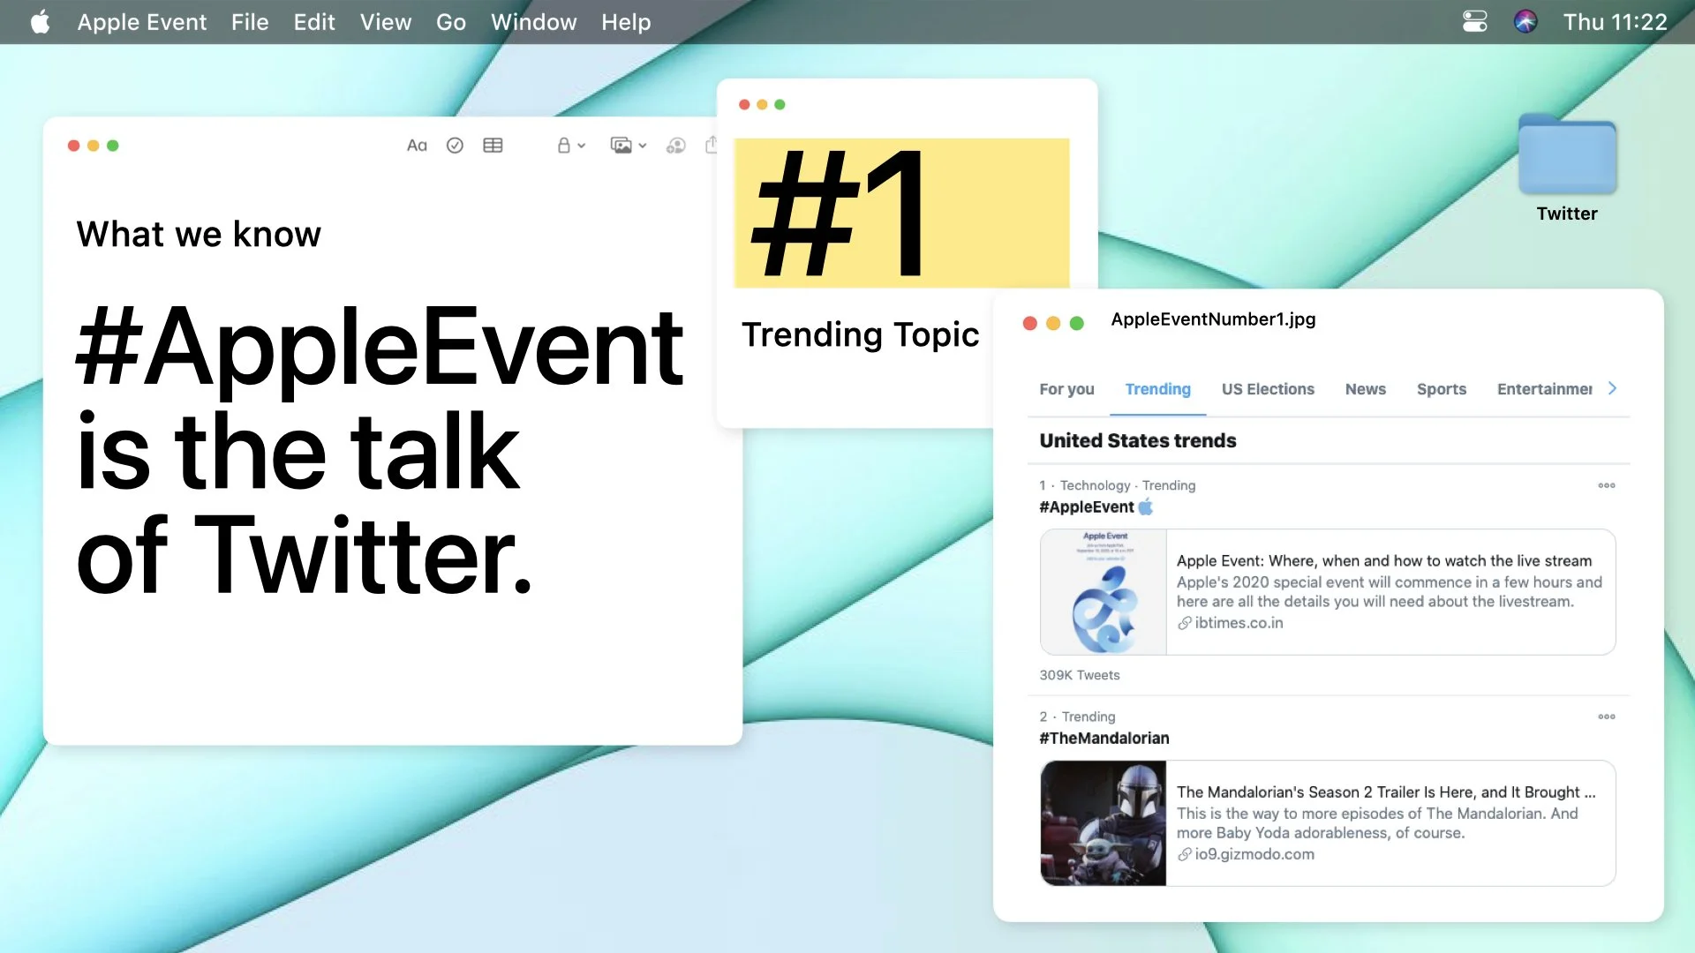Screen dimensions: 1695x953
Task: Open the Window menu
Action: click(533, 21)
